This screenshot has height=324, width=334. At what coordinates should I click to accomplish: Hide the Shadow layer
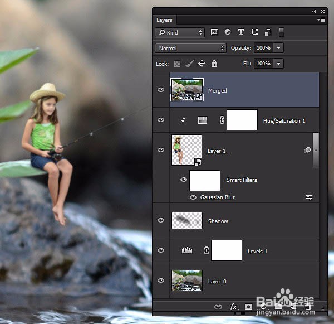click(x=161, y=220)
